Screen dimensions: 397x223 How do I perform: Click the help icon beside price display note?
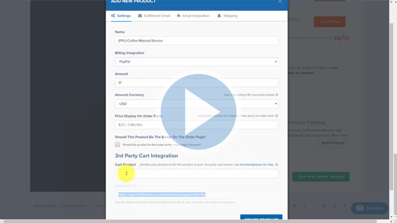click(276, 116)
